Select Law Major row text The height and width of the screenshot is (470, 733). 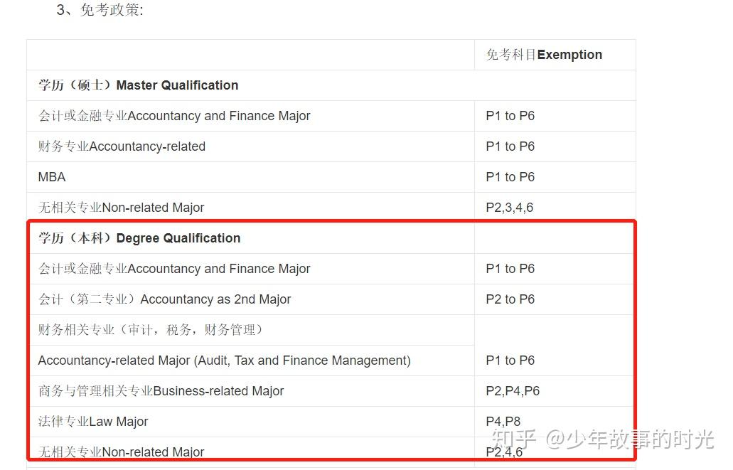[93, 422]
